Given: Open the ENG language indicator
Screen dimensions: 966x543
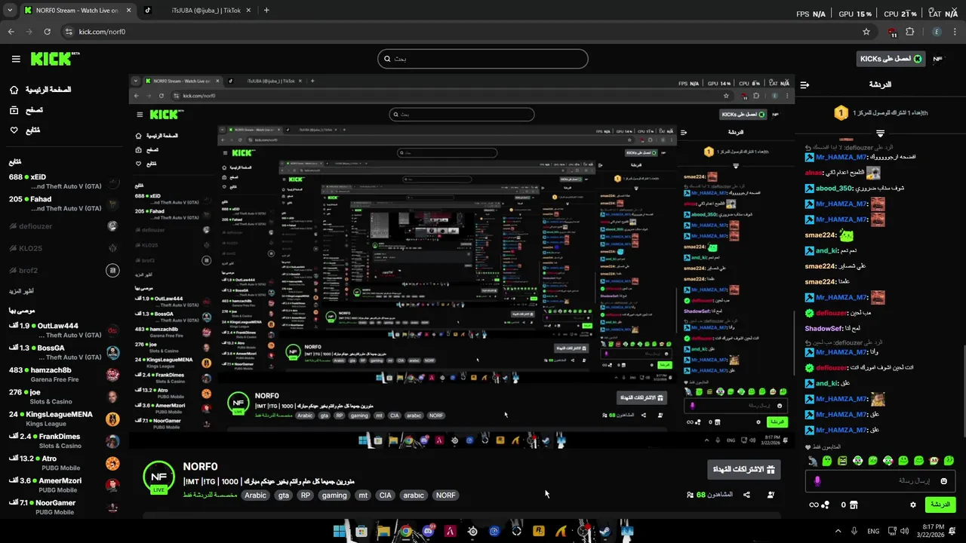Looking at the screenshot, I should pyautogui.click(x=873, y=531).
